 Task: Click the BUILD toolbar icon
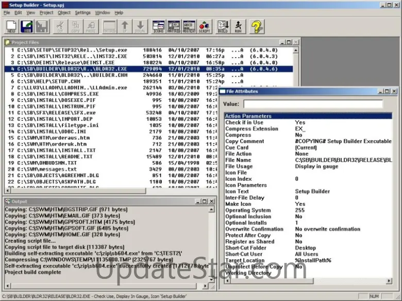(223, 26)
